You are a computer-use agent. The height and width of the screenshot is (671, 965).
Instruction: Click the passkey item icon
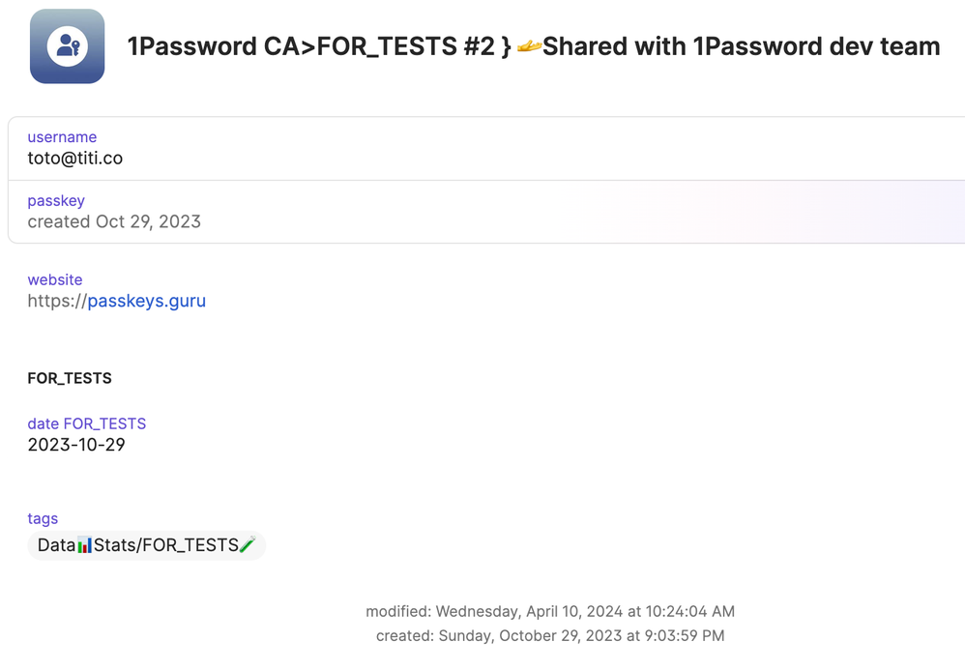68,46
